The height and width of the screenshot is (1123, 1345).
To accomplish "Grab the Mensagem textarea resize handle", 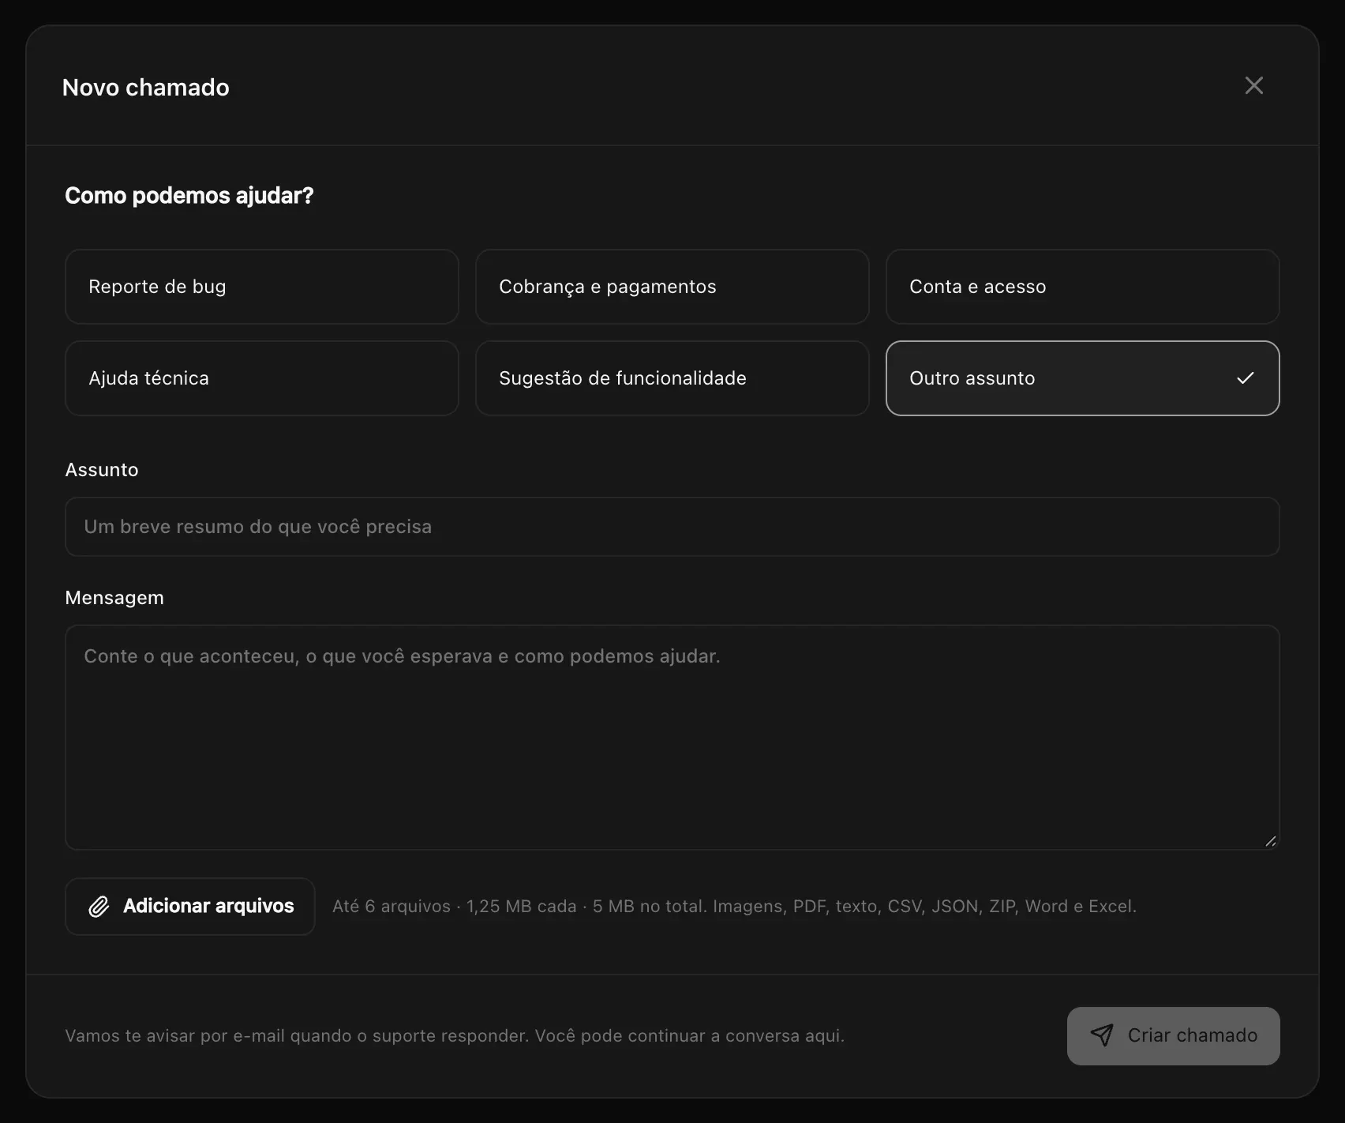I will click(x=1270, y=841).
